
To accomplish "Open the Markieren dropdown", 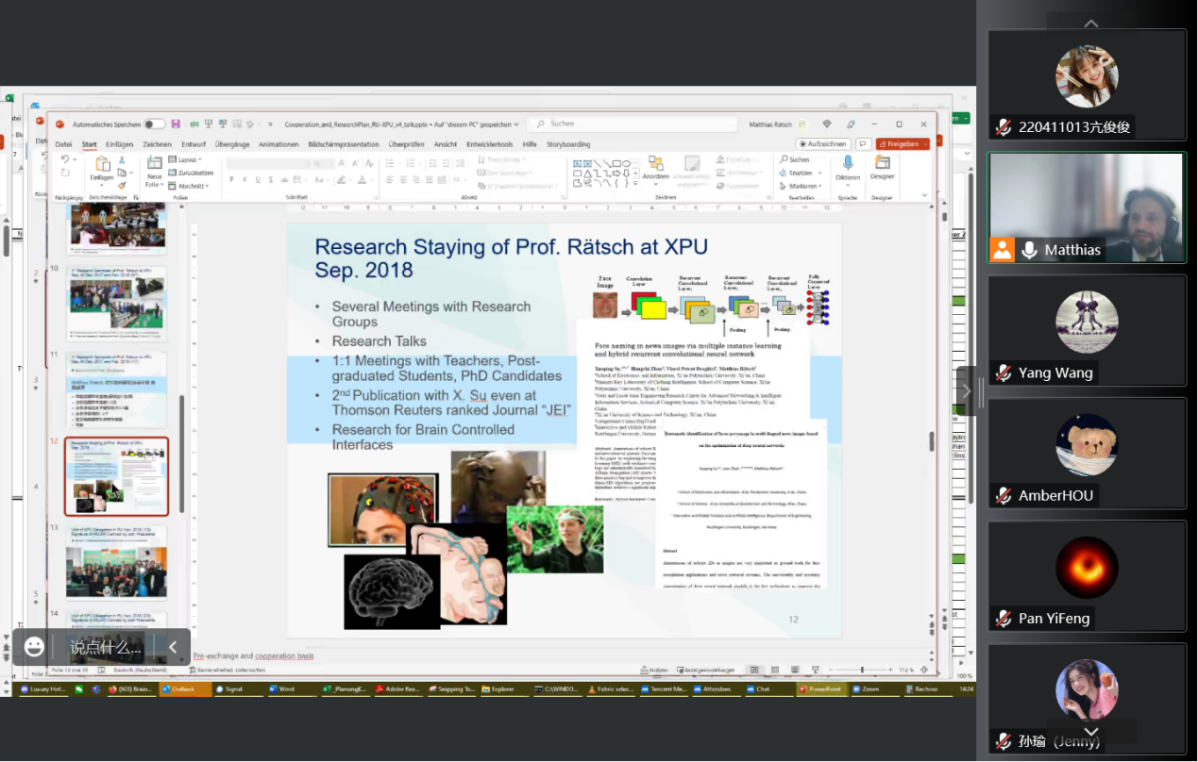I will [x=800, y=186].
